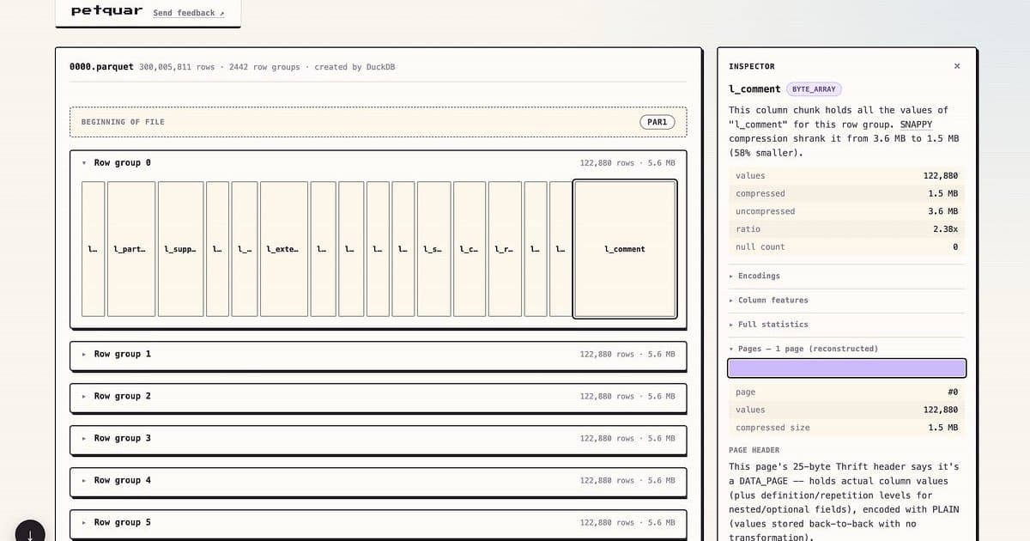Close the Inspector panel with the X
This screenshot has width=1030, height=541.
coord(957,66)
